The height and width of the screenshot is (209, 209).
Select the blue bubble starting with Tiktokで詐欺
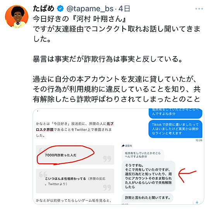tap(175, 129)
